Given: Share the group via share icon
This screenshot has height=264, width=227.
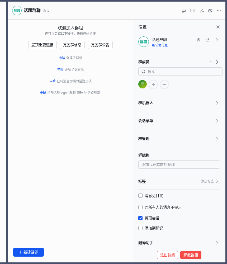Looking at the screenshot, I should 208,40.
